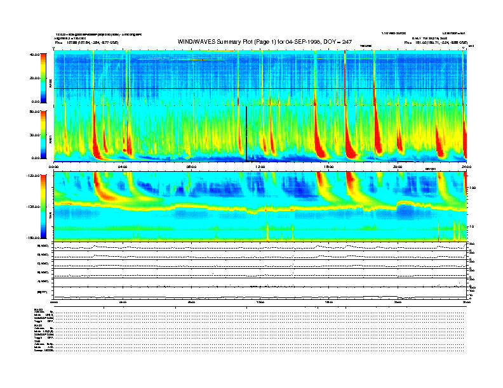The image size is (503, 388).
Task: Select the 04:00 tick below RAD1 panel
Action: pyautogui.click(x=123, y=166)
